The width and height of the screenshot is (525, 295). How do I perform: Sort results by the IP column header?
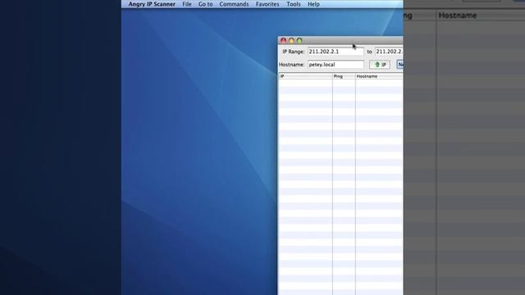pyautogui.click(x=305, y=76)
